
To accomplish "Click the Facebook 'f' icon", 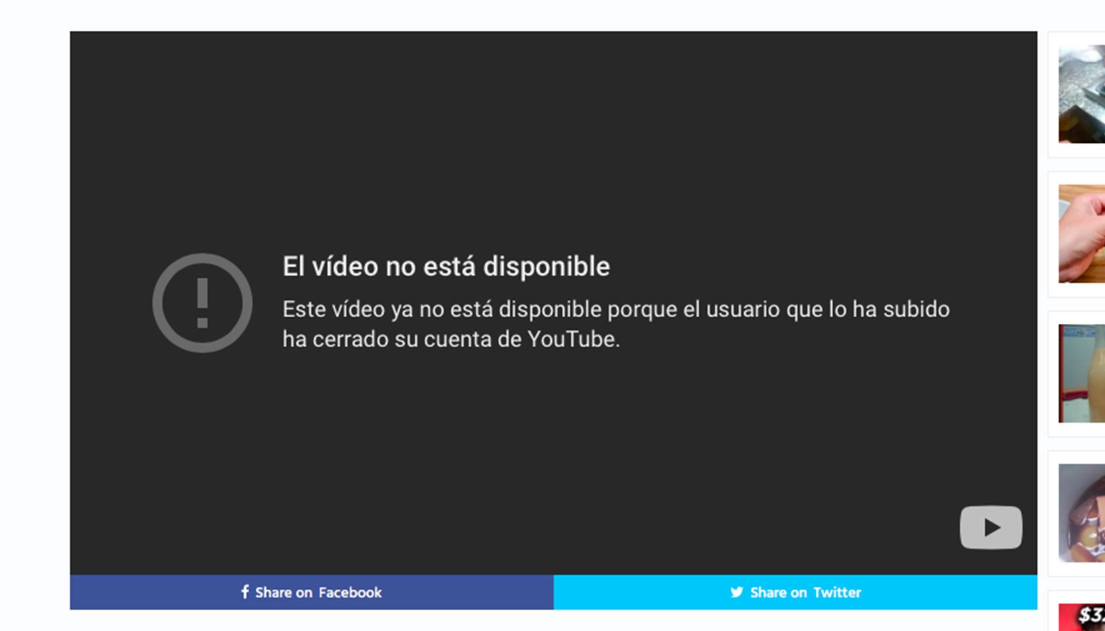I will [x=245, y=592].
